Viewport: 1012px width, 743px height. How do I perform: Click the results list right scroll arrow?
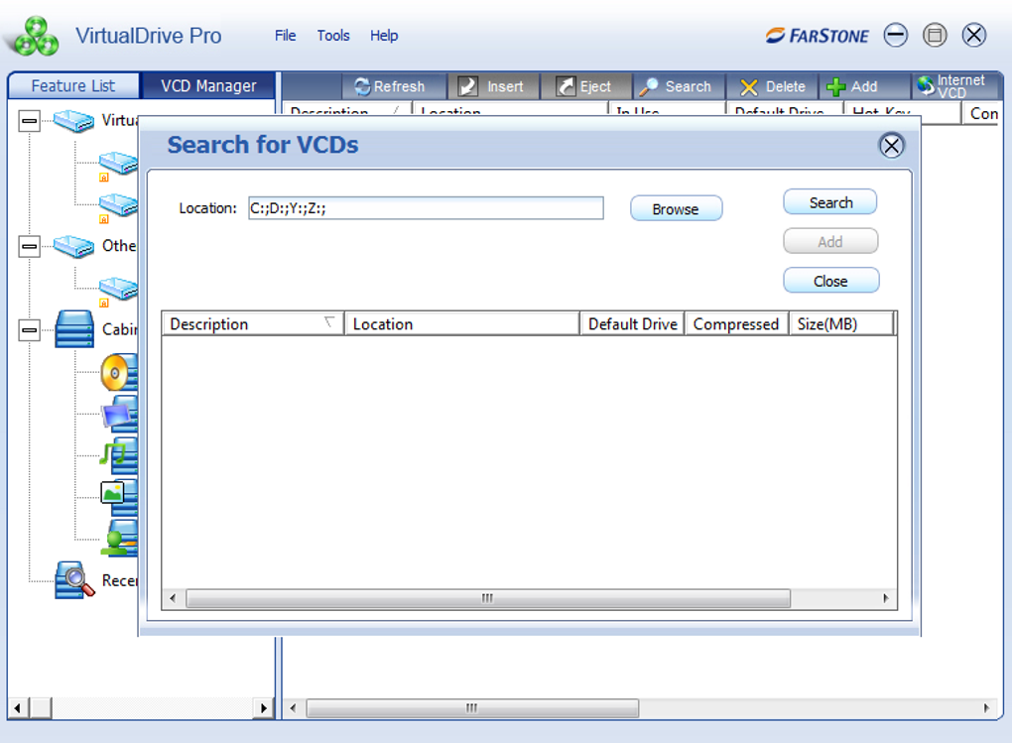pyautogui.click(x=885, y=598)
